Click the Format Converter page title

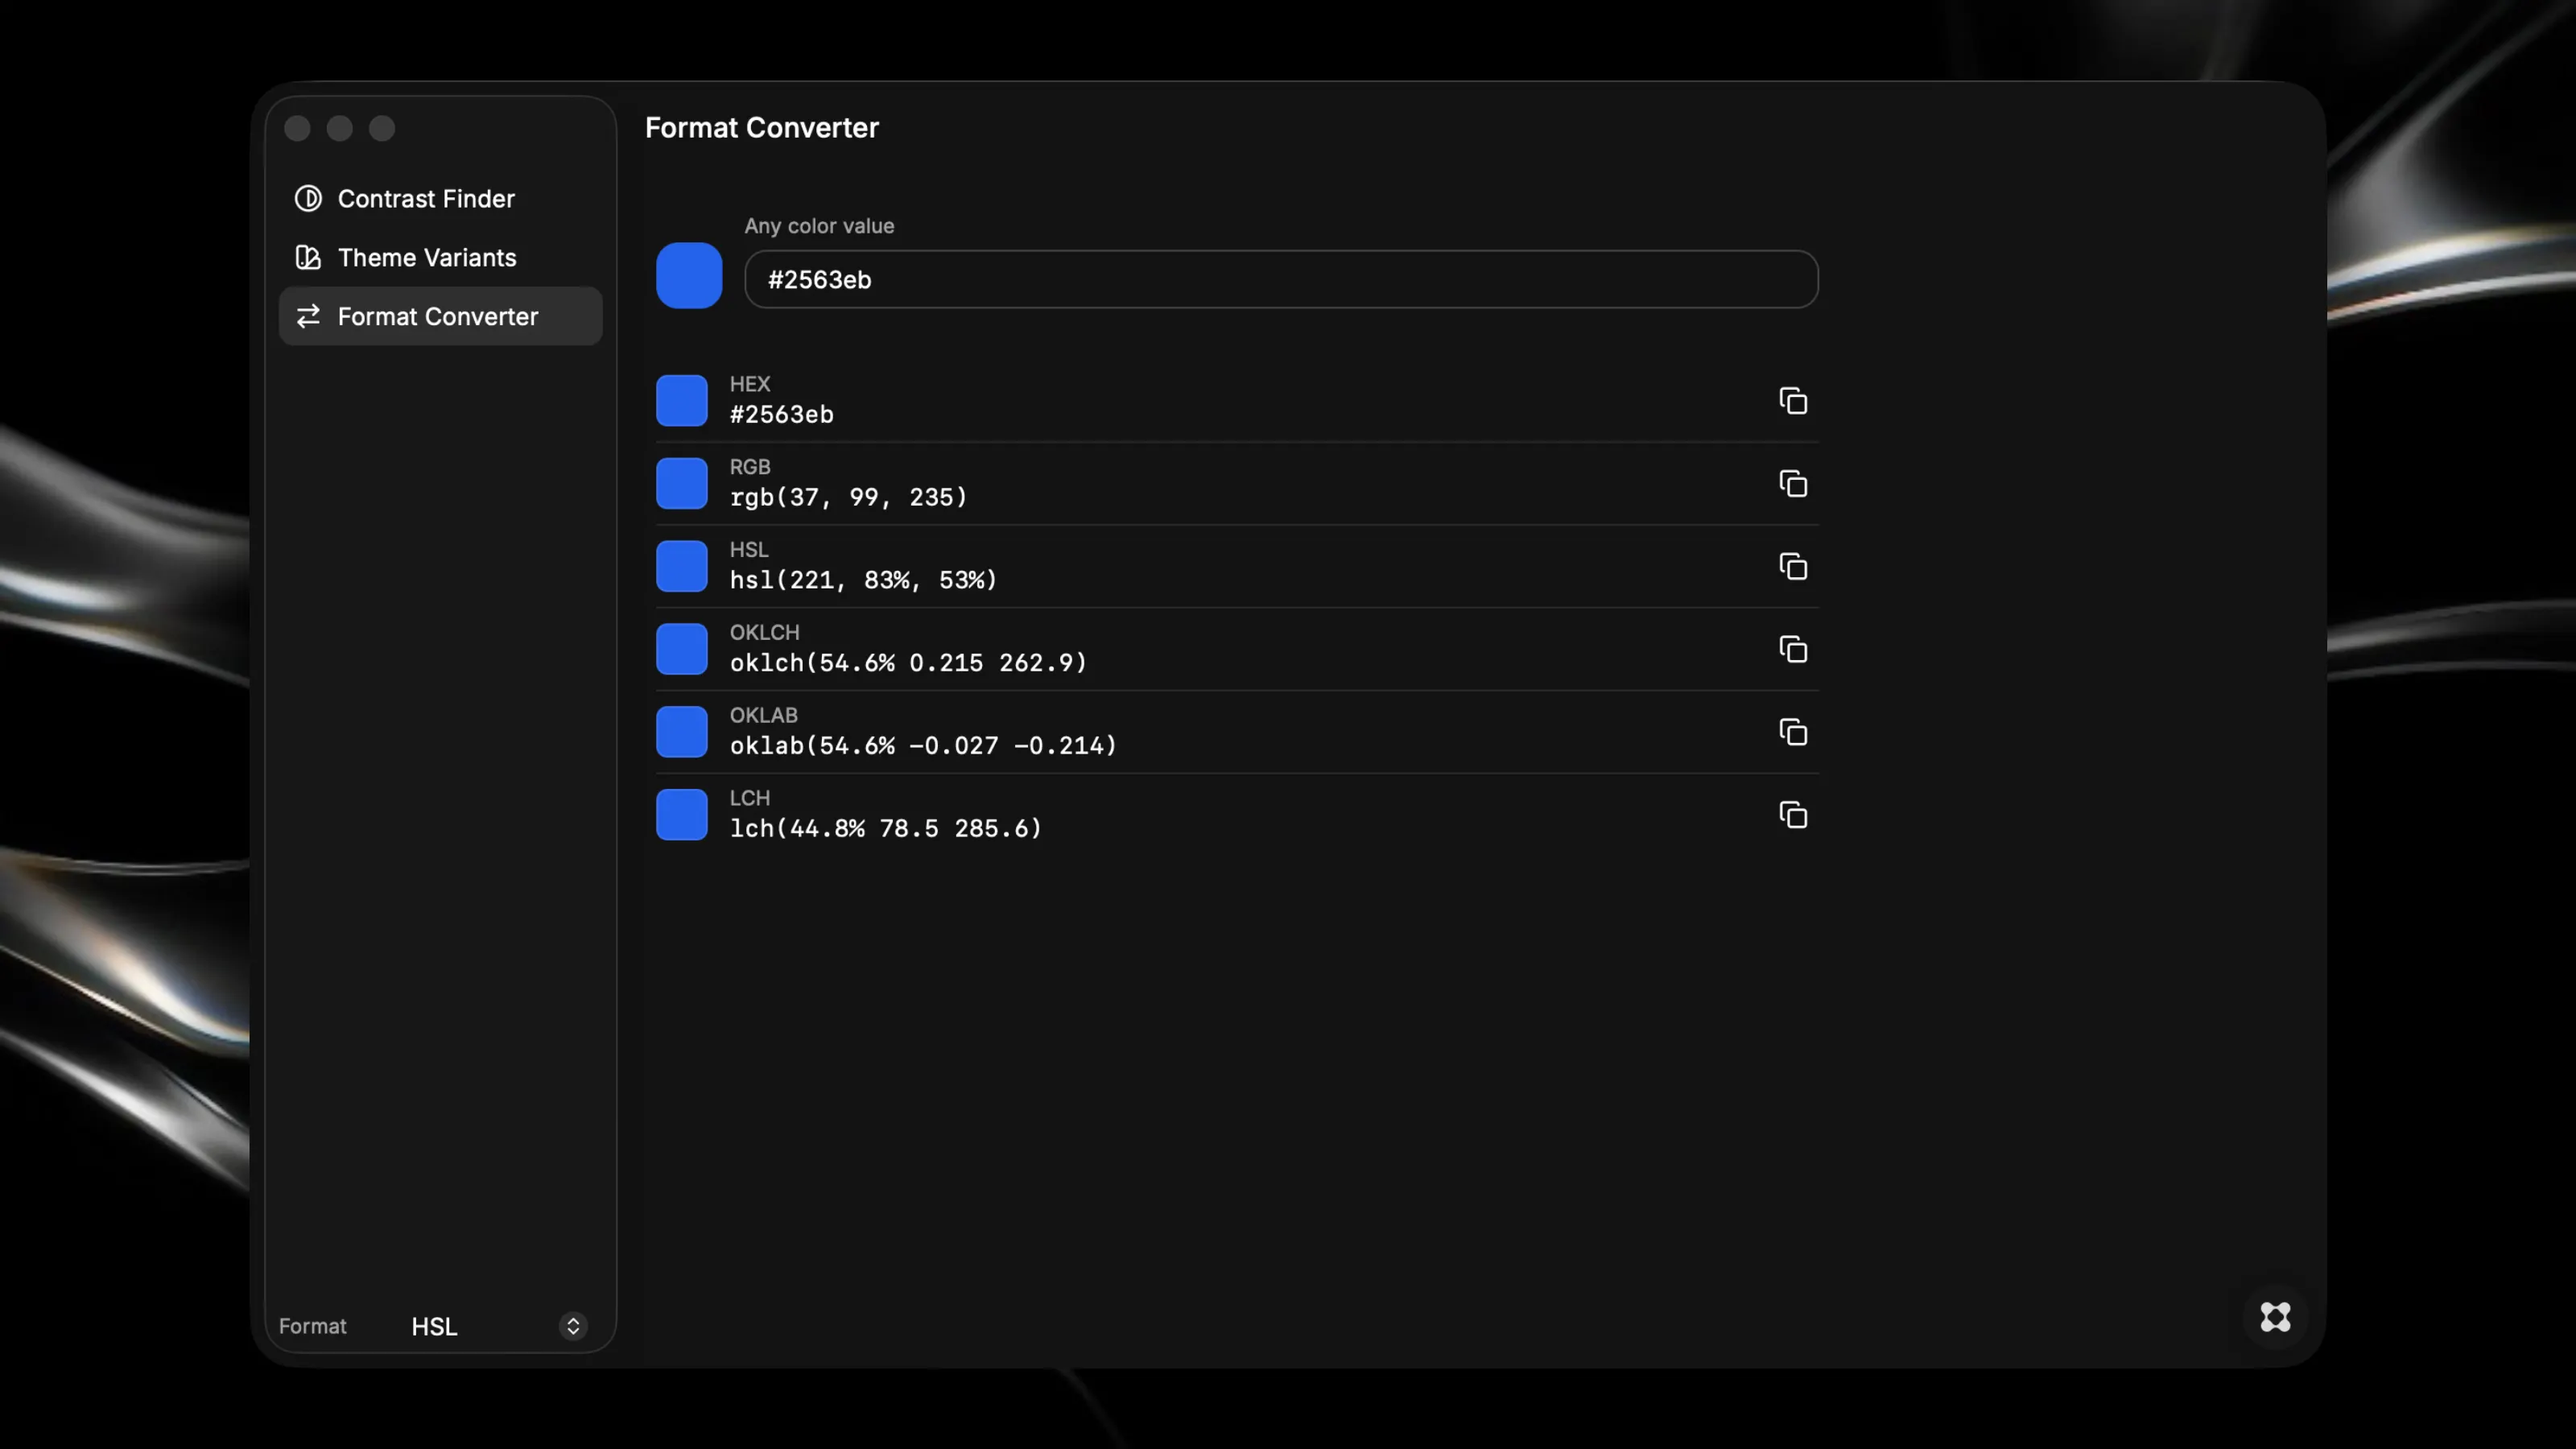[x=762, y=128]
